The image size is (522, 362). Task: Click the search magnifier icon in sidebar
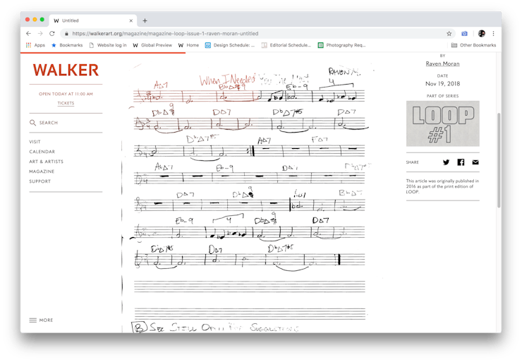32,123
